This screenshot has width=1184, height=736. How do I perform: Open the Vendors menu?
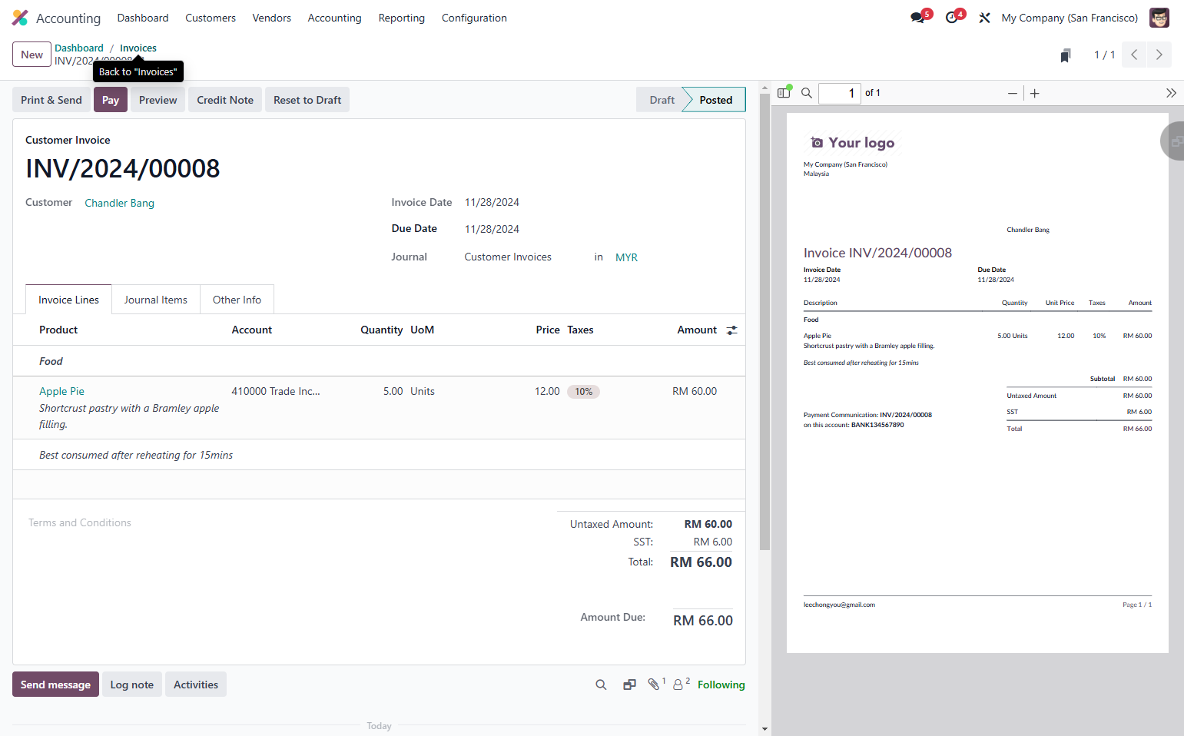[x=272, y=18]
